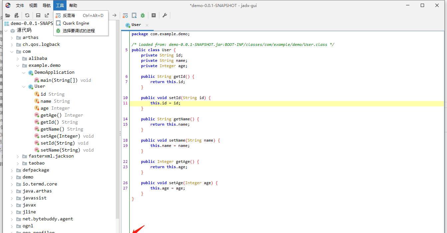Click the method icon beside getId()
Screen dimensions: 447x233
pyautogui.click(x=37, y=122)
